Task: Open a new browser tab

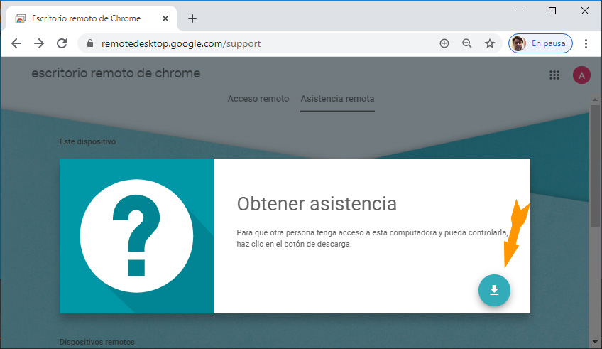Action: click(x=192, y=18)
